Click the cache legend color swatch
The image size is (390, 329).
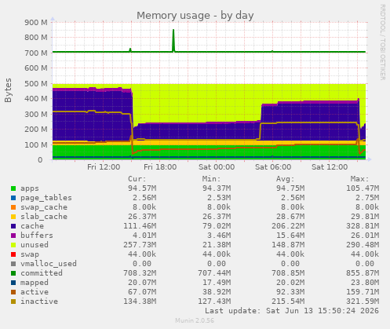click(13, 226)
